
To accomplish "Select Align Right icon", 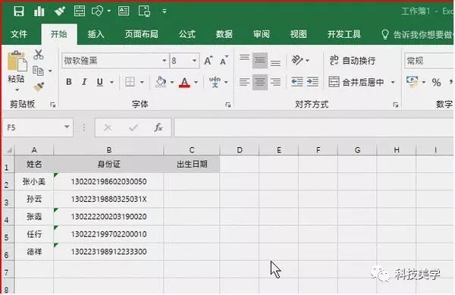I will pyautogui.click(x=275, y=82).
